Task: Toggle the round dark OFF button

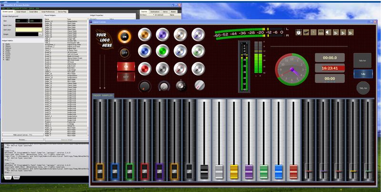Action: click(124, 52)
